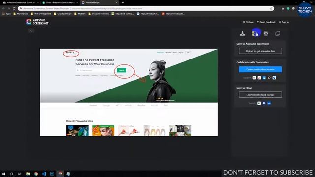Open the buzzfe bookmark link
This screenshot has height=177, width=315.
[x=173, y=14]
